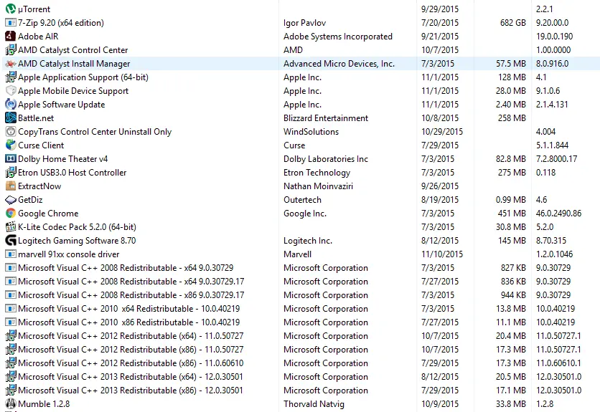Click the Battle.net icon
The image size is (600, 412).
pos(11,118)
